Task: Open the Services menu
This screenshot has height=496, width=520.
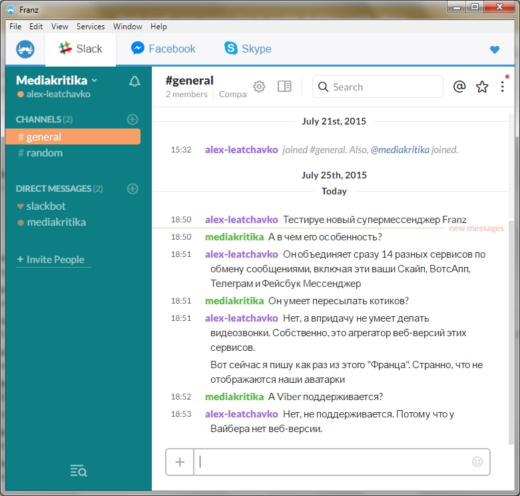Action: click(x=91, y=27)
